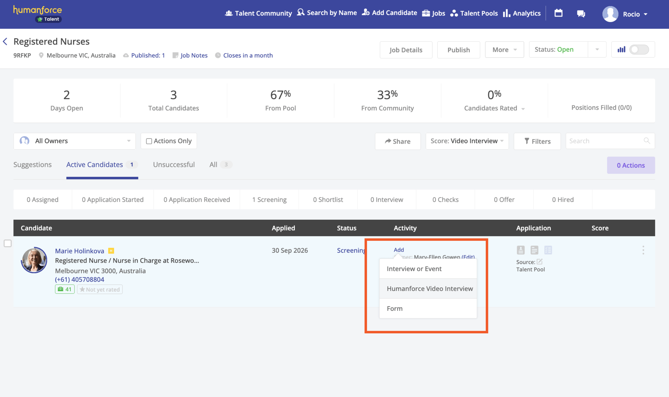Open the document icon in Application column
This screenshot has width=669, height=397.
[534, 250]
